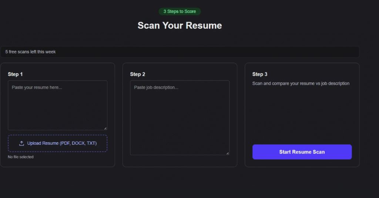Focus the 'Paste job description' text area
Image resolution: width=379 pixels, height=198 pixels.
pos(180,118)
